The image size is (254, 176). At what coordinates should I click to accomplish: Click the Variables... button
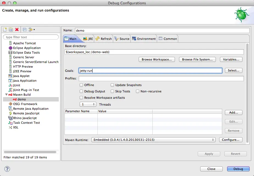click(x=231, y=59)
